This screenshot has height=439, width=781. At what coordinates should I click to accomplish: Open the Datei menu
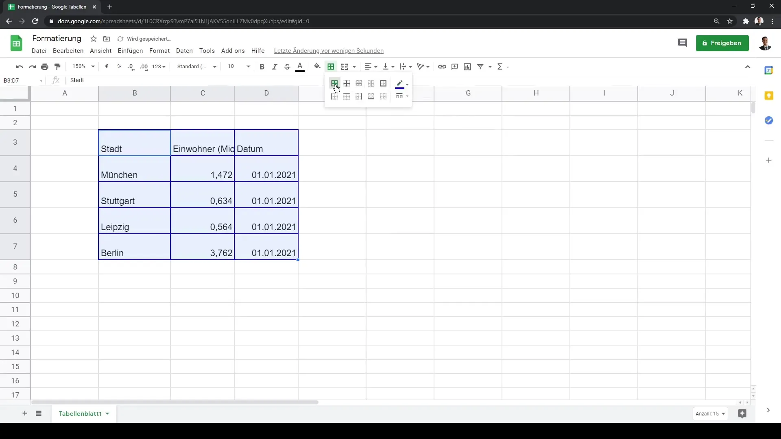39,51
